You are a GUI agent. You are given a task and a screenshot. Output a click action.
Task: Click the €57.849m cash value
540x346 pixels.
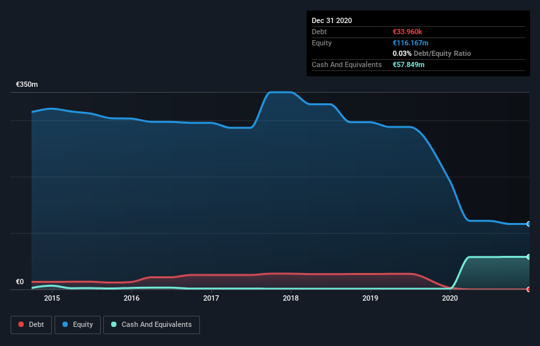click(x=408, y=64)
